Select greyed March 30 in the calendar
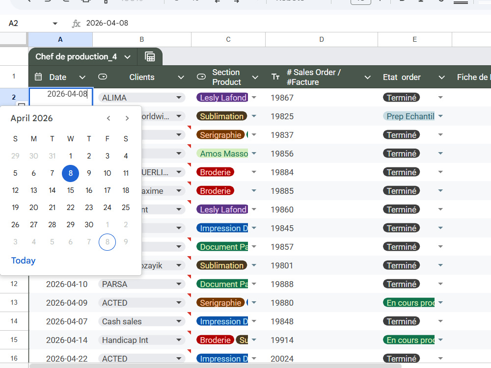Viewport: 491px width, 368px height. pos(34,156)
